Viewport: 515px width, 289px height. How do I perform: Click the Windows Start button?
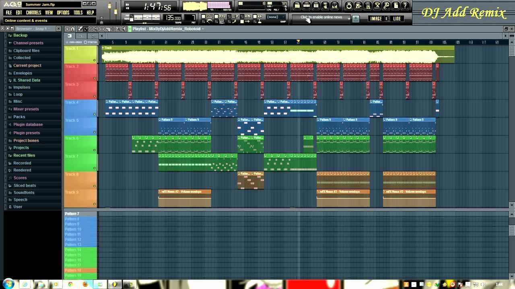pyautogui.click(x=8, y=284)
